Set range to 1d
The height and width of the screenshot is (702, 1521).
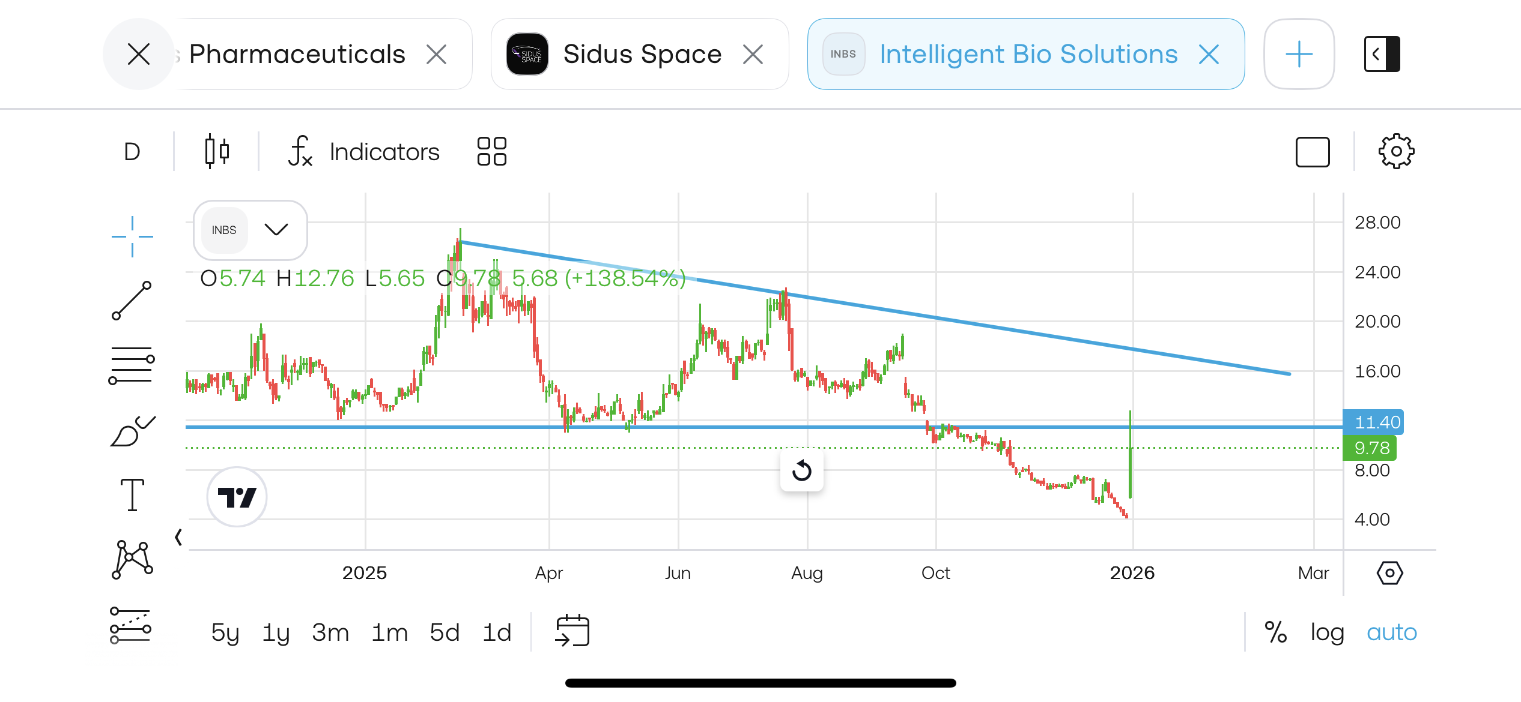(x=497, y=632)
